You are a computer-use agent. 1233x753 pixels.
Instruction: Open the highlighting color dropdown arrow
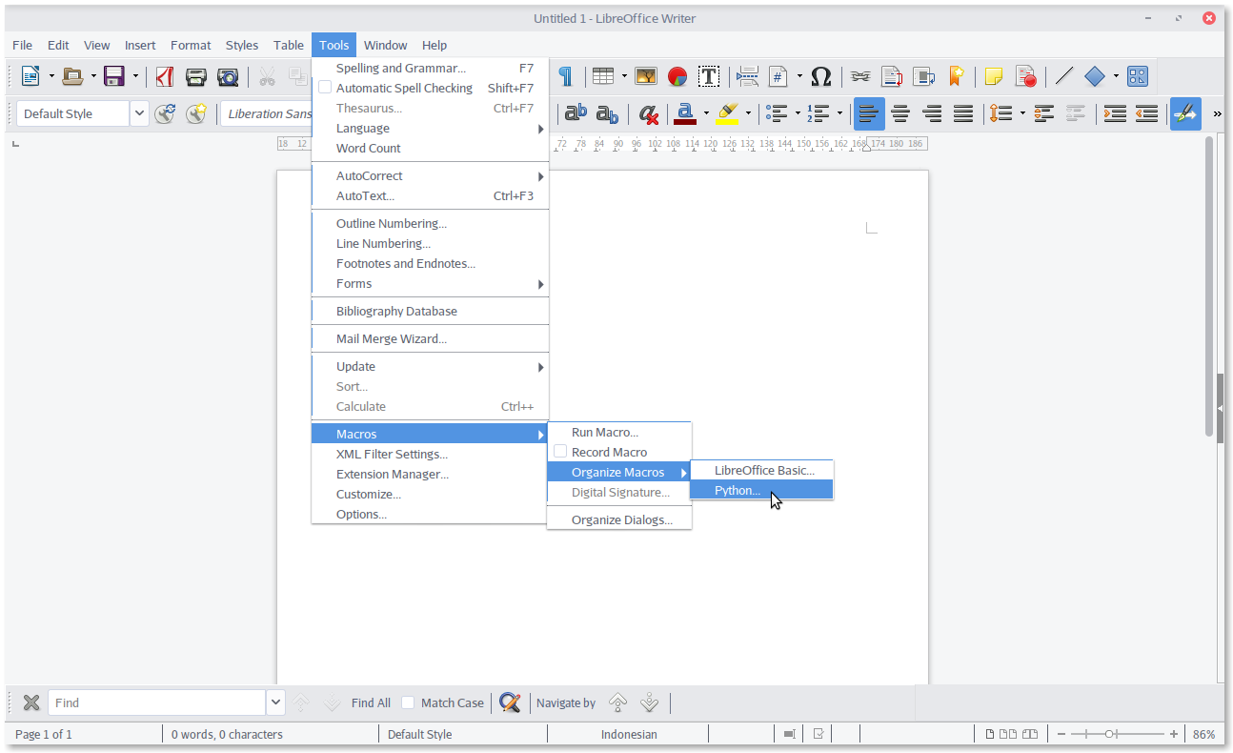click(748, 113)
